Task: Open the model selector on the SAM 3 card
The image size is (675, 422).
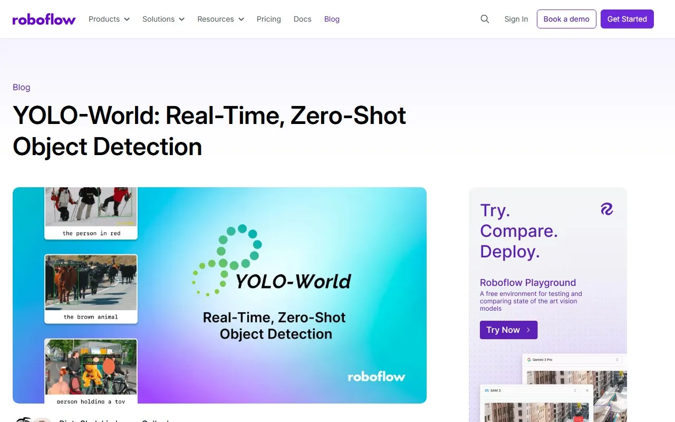Action: 575,390
